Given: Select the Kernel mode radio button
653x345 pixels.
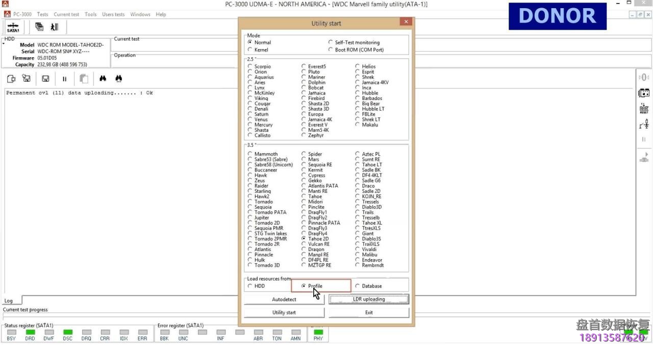Looking at the screenshot, I should coord(250,50).
